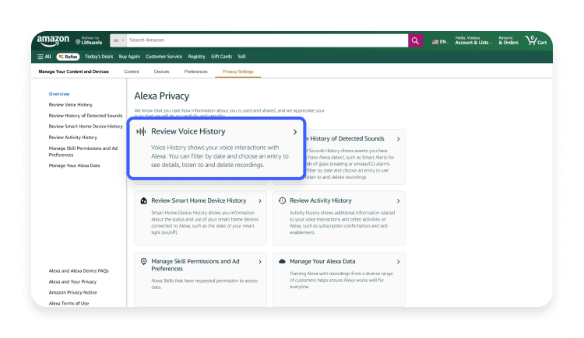Image resolution: width=584 pixels, height=338 pixels.
Task: Select Overview in the sidebar
Action: click(x=59, y=94)
